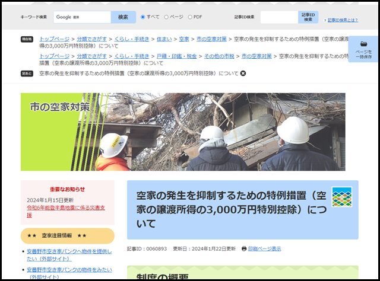The height and width of the screenshot is (281, 380).
Task: Click the ページを一時保存 folder button
Action: click(363, 49)
